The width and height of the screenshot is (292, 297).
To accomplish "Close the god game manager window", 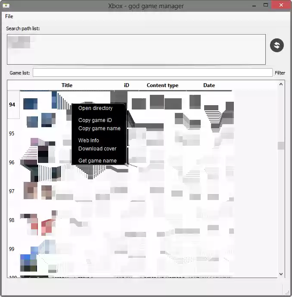I will (281, 5).
